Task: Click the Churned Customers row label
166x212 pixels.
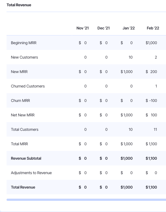Action: point(28,86)
